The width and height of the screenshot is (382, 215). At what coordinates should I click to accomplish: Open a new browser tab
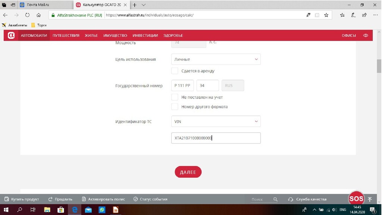[x=134, y=5]
